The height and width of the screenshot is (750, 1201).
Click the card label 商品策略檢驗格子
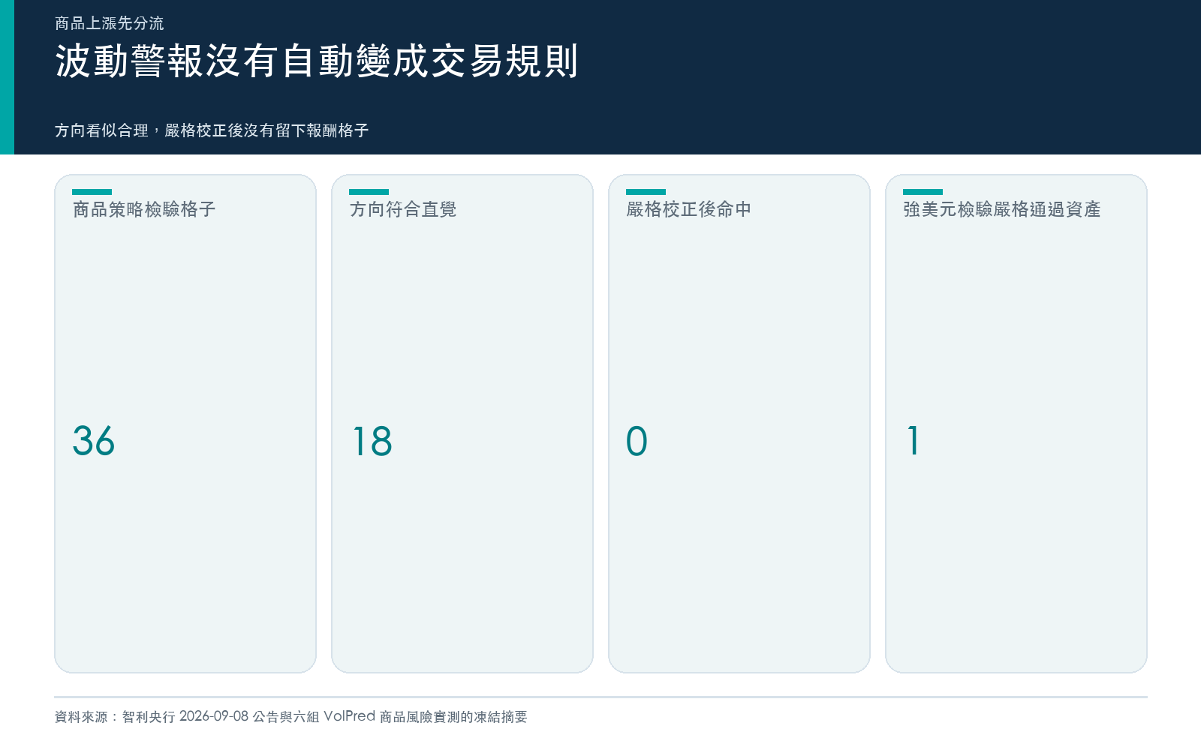click(144, 209)
